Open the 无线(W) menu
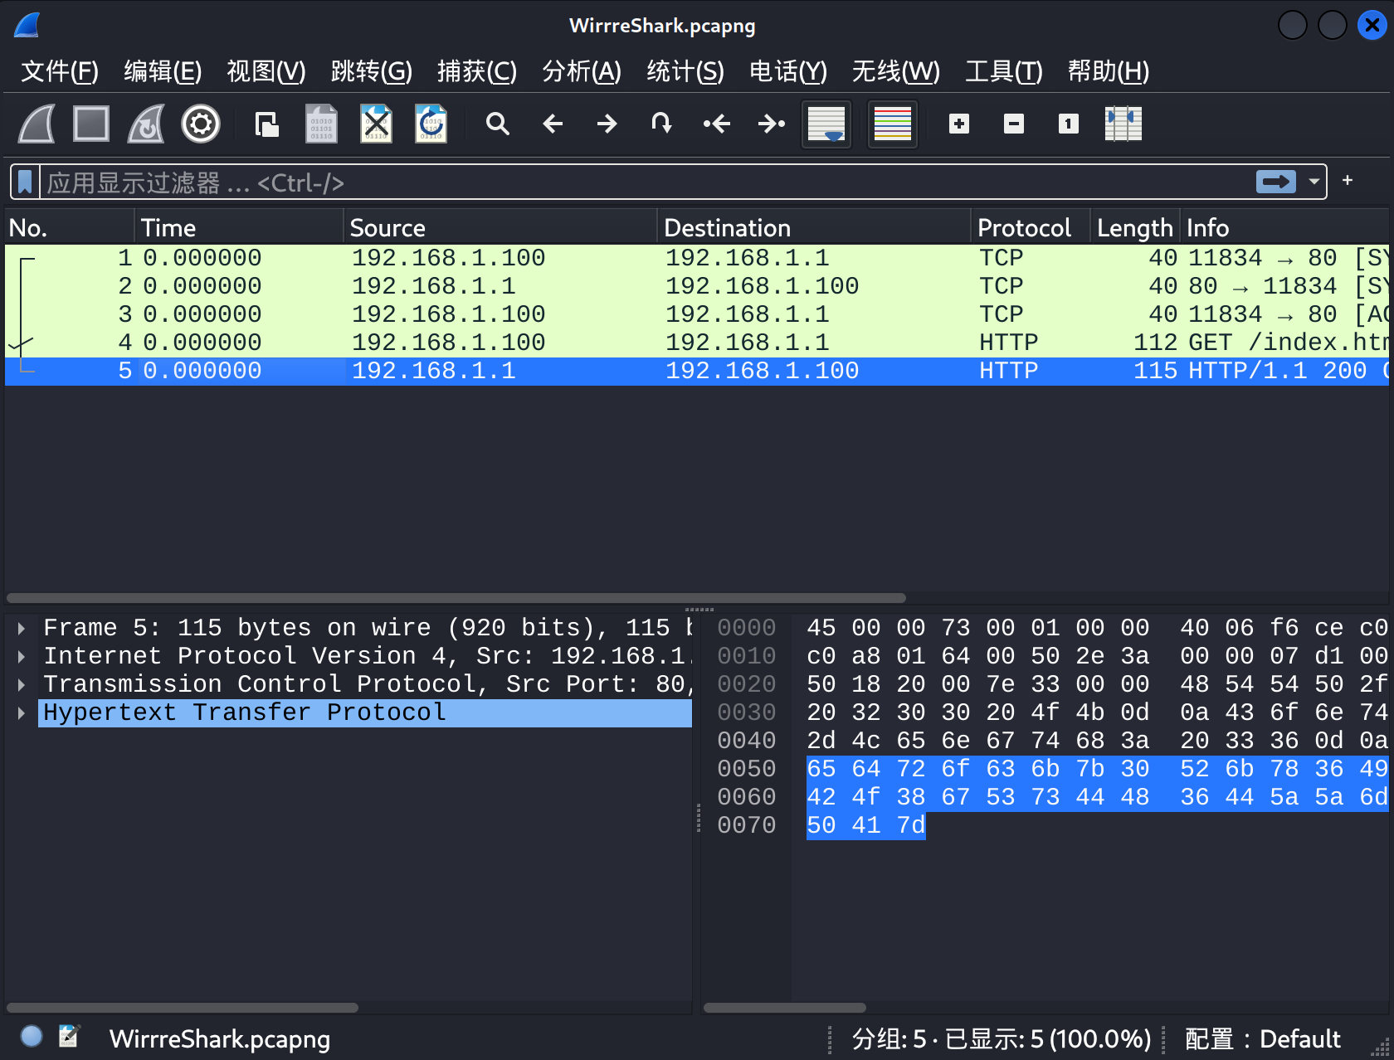The height and width of the screenshot is (1060, 1394). coord(896,71)
